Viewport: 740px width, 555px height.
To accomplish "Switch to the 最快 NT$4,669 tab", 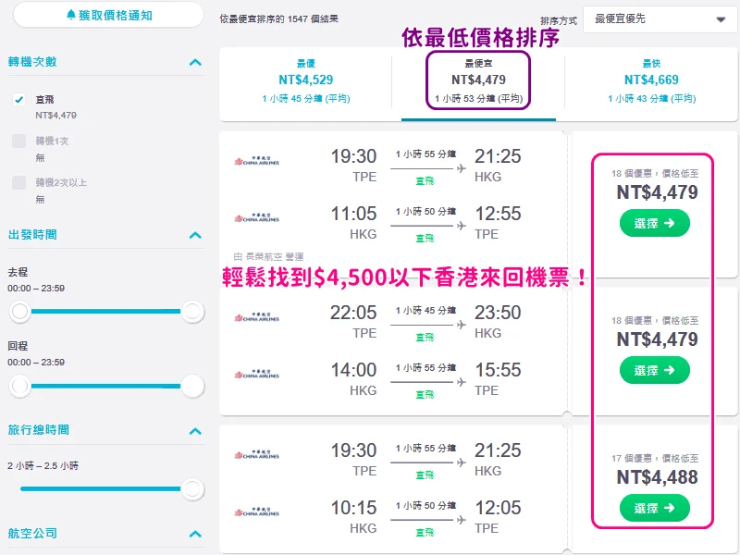I will [651, 84].
